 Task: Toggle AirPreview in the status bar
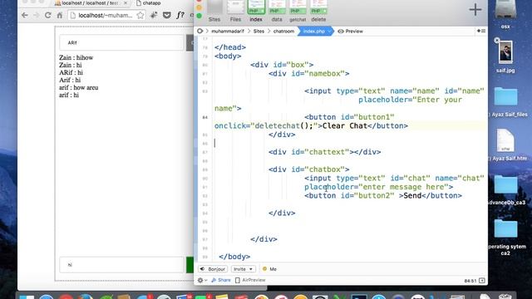(x=250, y=280)
